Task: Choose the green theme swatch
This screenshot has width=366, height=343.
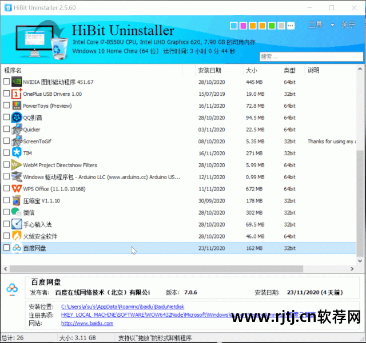Action: tap(272, 26)
